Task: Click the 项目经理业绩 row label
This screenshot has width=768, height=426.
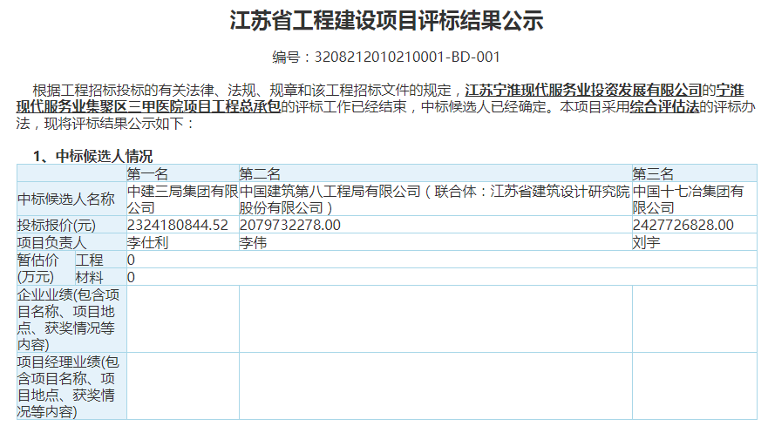Action: 71,386
